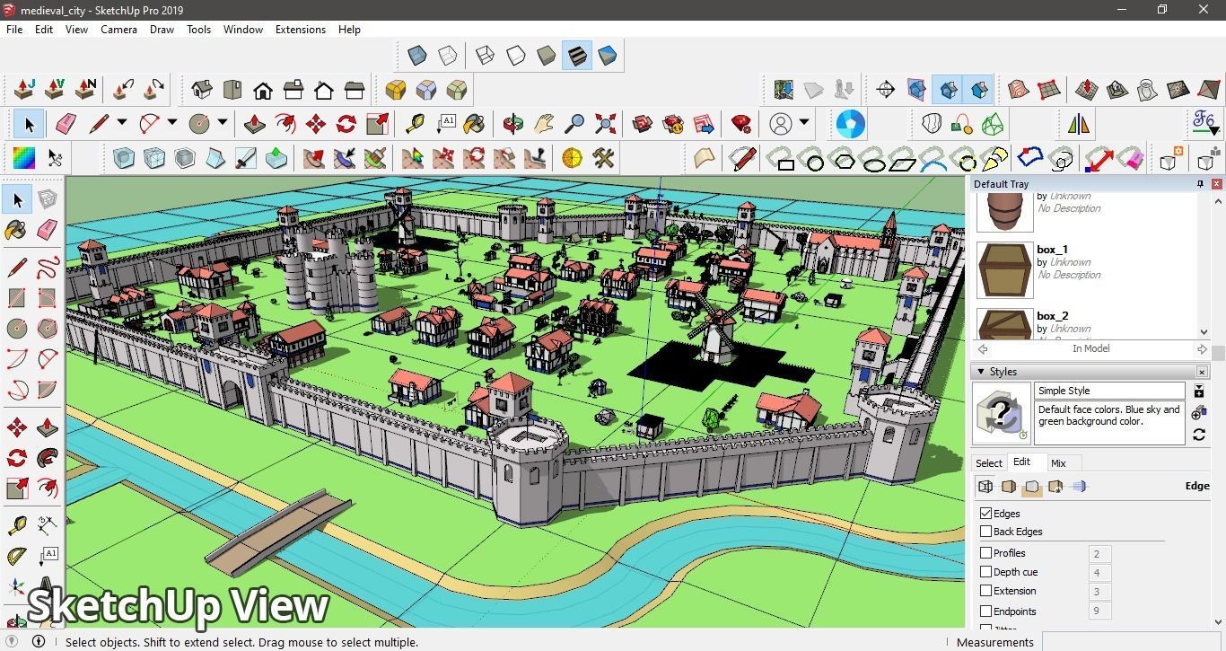Select the Pan hand tool
Viewport: 1226px width, 651px height.
tap(544, 124)
